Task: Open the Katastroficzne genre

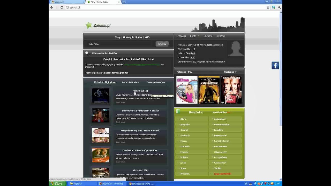Action: click(222, 141)
